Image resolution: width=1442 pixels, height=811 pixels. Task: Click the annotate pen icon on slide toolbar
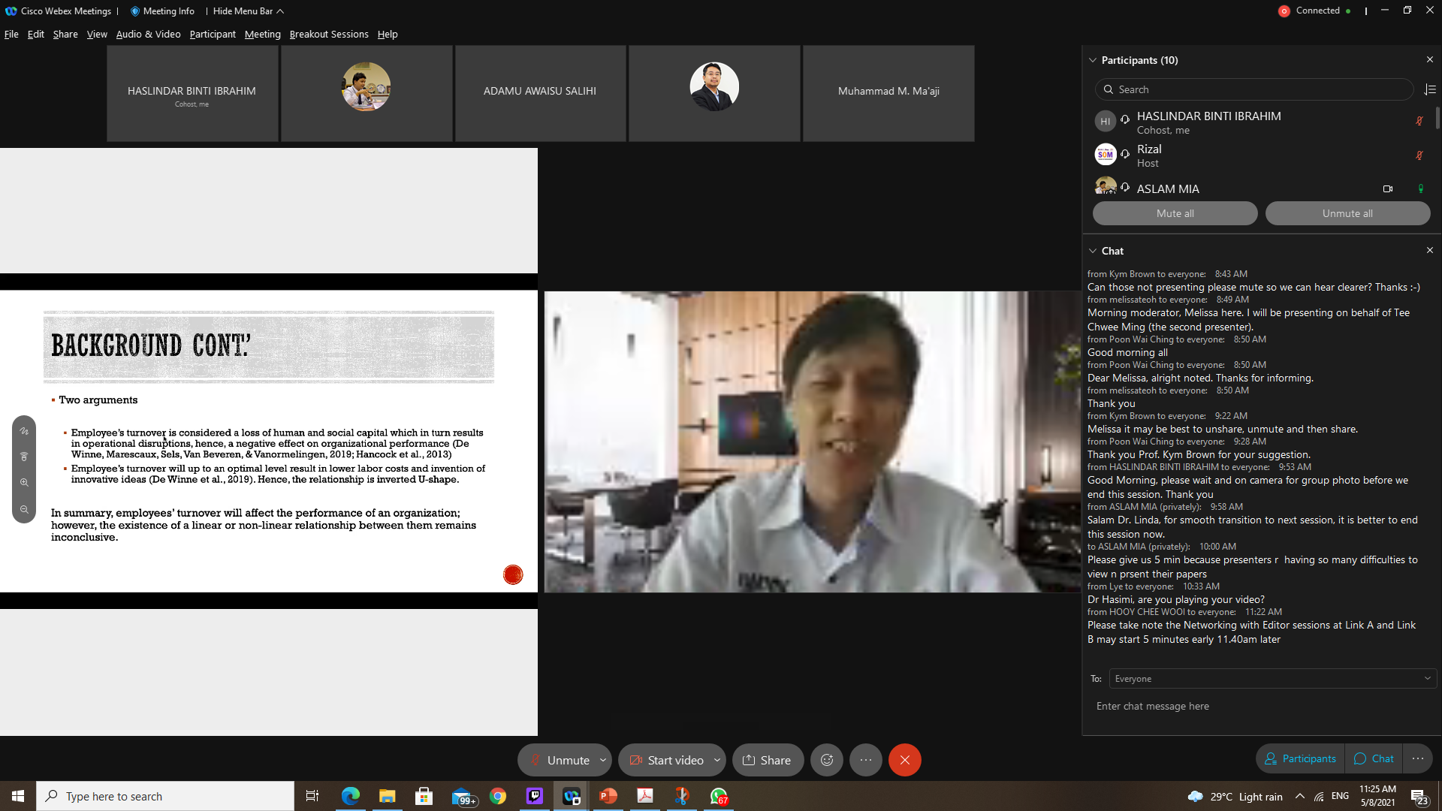pyautogui.click(x=24, y=431)
